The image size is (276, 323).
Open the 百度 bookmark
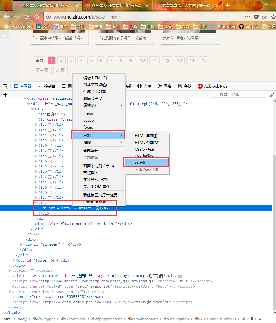(61, 26)
